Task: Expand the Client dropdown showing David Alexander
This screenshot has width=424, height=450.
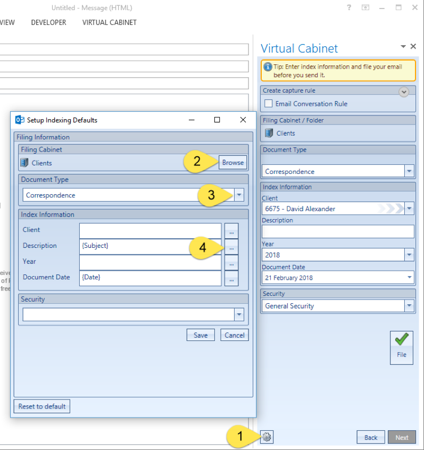Action: [409, 209]
